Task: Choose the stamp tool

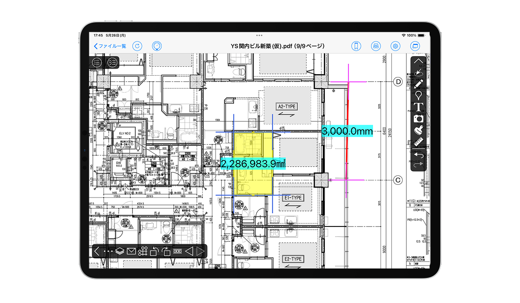Action: (x=418, y=130)
